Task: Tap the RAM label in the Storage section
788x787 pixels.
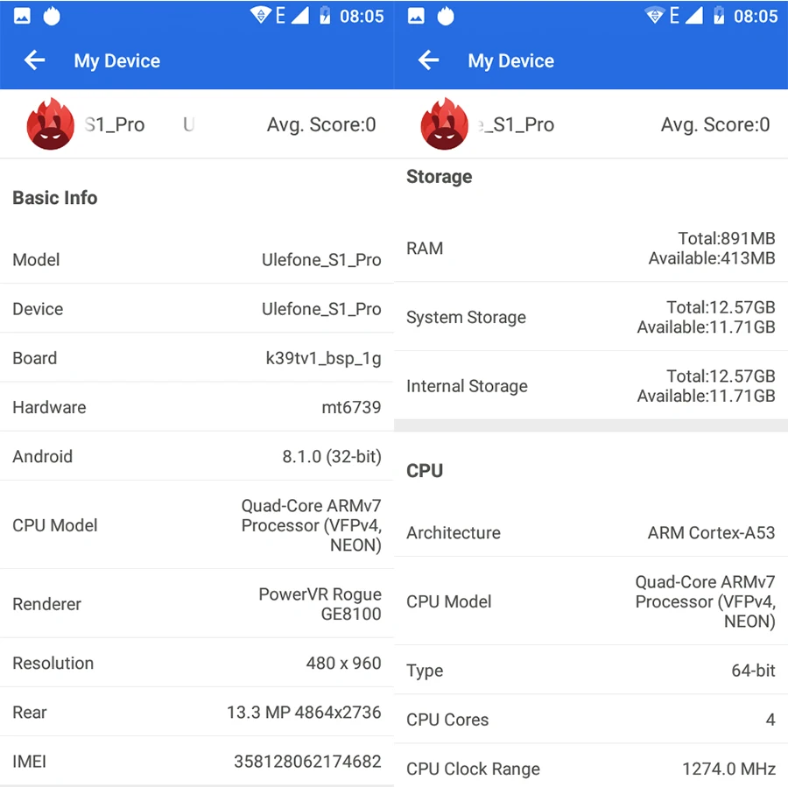Action: (425, 249)
